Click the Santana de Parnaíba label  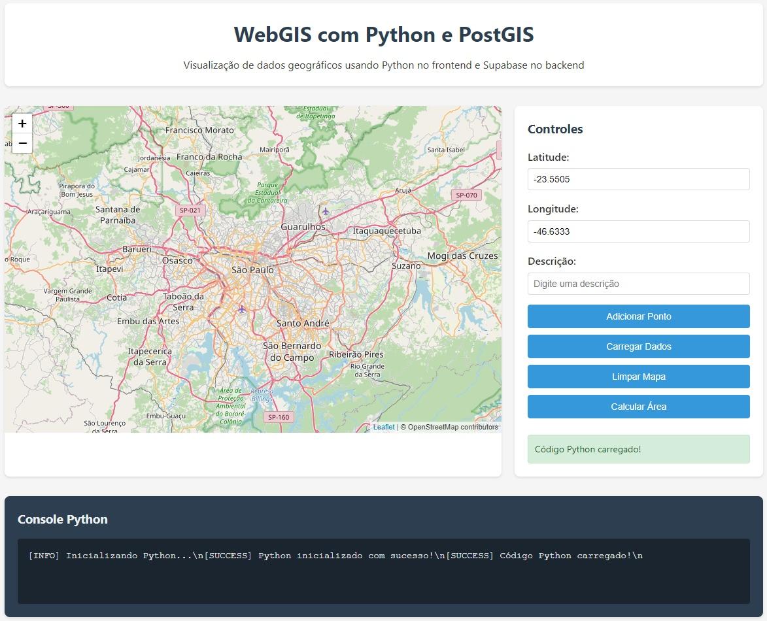118,214
